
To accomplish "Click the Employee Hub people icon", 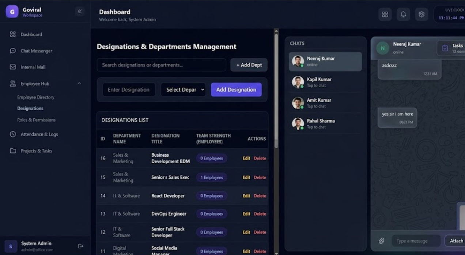I will click(x=13, y=84).
